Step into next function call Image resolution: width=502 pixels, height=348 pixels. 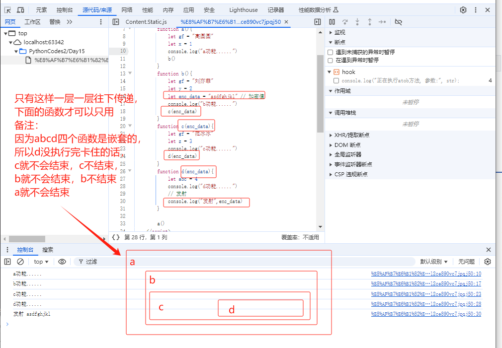click(x=357, y=22)
